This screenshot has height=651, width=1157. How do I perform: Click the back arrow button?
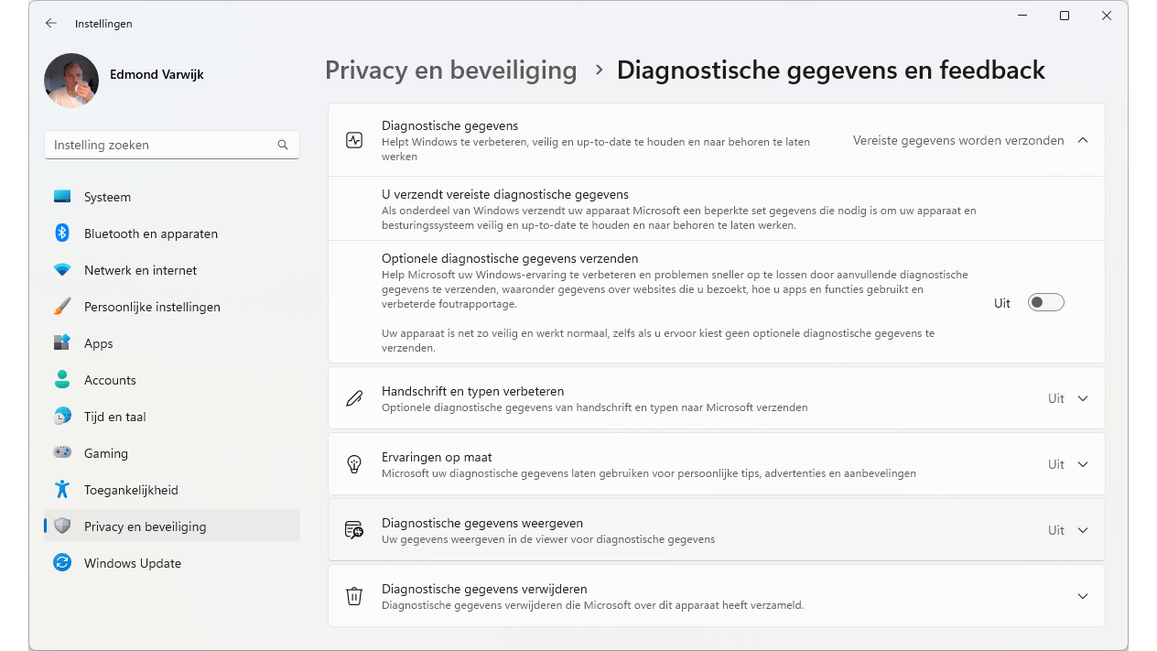pyautogui.click(x=51, y=23)
